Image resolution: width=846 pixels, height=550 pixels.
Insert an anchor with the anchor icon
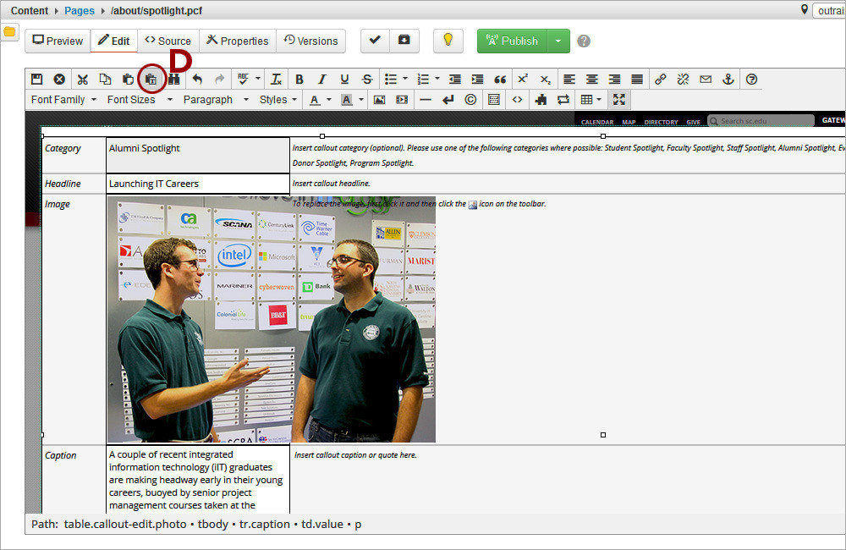pyautogui.click(x=728, y=80)
